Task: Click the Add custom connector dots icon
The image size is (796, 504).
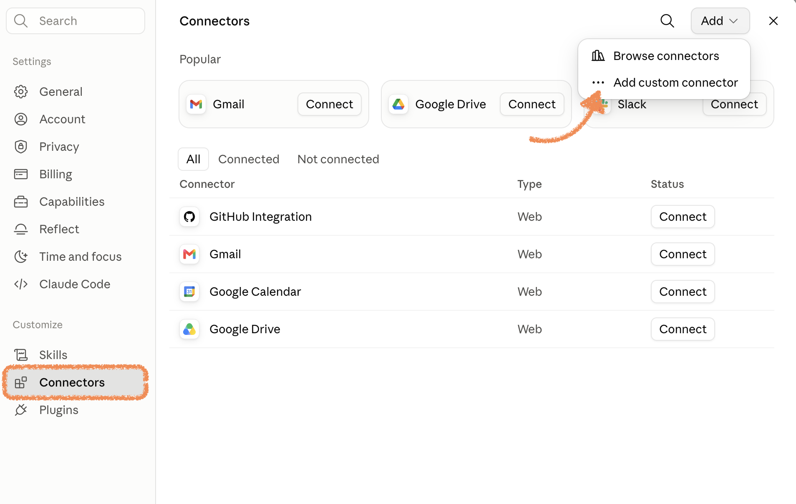Action: tap(598, 82)
